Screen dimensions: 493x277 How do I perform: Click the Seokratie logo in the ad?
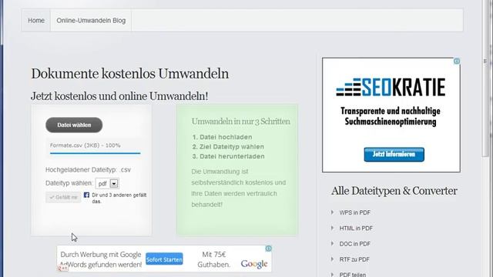[x=391, y=87]
